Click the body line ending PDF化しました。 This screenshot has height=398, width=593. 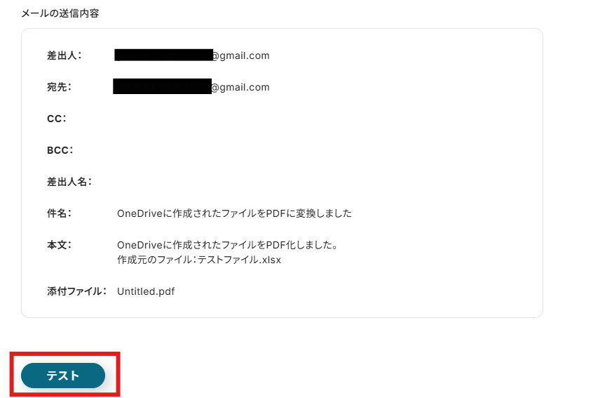(x=227, y=245)
